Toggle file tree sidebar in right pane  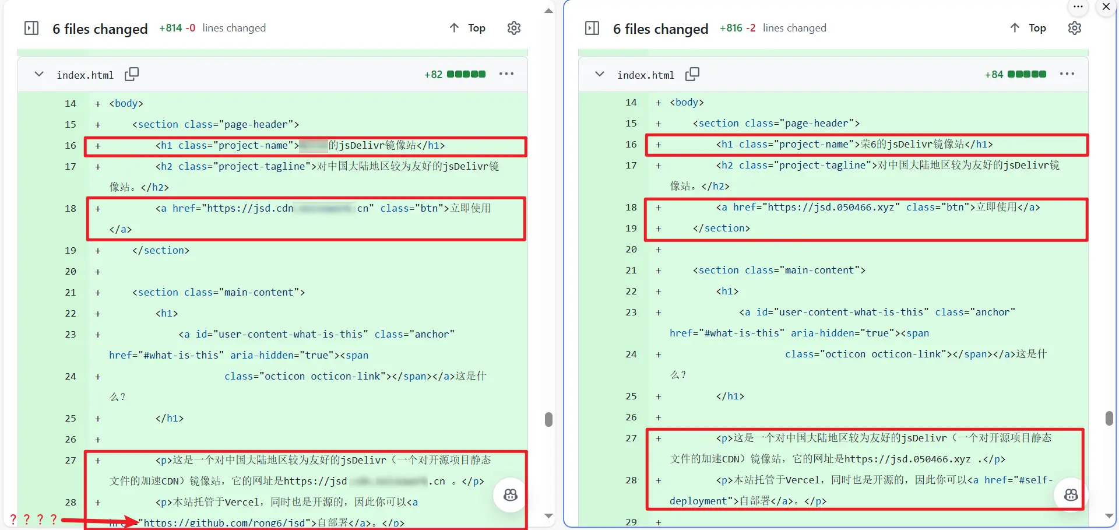pos(592,28)
